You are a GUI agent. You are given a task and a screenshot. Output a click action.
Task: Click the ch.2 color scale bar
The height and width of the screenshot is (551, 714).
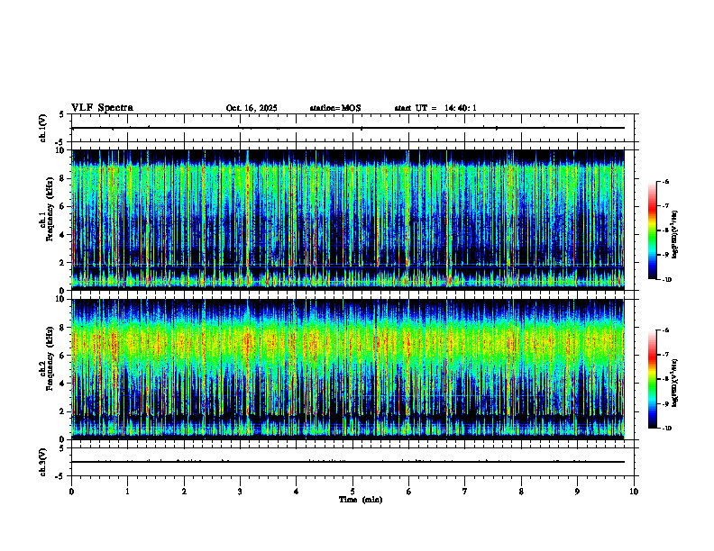click(652, 379)
